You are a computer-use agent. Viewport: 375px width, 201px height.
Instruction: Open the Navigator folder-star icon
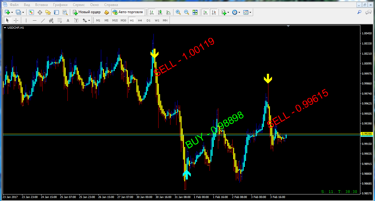coord(48,12)
